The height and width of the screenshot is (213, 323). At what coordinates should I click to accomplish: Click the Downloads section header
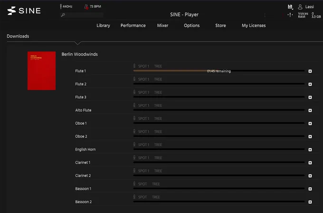point(18,36)
